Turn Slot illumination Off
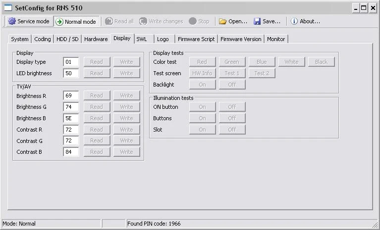The height and width of the screenshot is (230, 380). tap(232, 130)
